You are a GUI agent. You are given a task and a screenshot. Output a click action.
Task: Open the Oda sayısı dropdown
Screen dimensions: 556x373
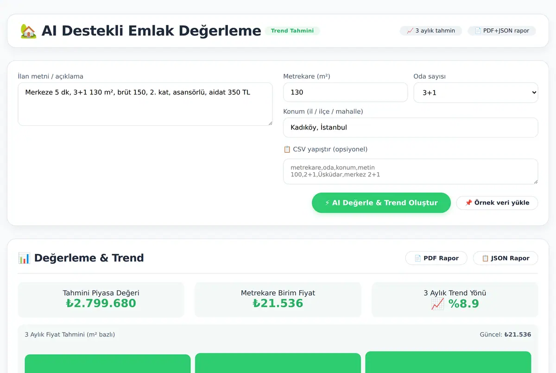tap(476, 93)
